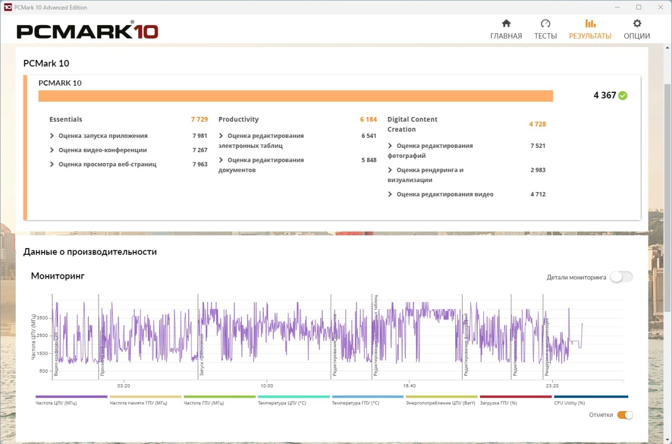The width and height of the screenshot is (672, 444).
Task: Click the value 2 983
Action: click(538, 170)
